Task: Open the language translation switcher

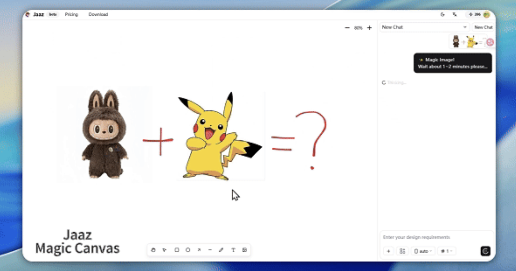Action: point(455,15)
